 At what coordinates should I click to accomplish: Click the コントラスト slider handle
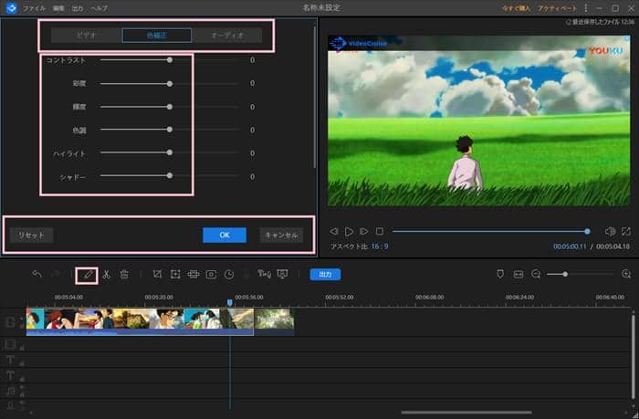pos(170,60)
